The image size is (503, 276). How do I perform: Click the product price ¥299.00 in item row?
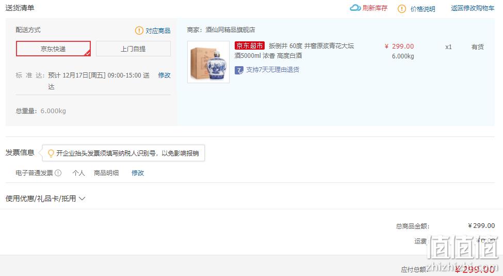pyautogui.click(x=399, y=47)
